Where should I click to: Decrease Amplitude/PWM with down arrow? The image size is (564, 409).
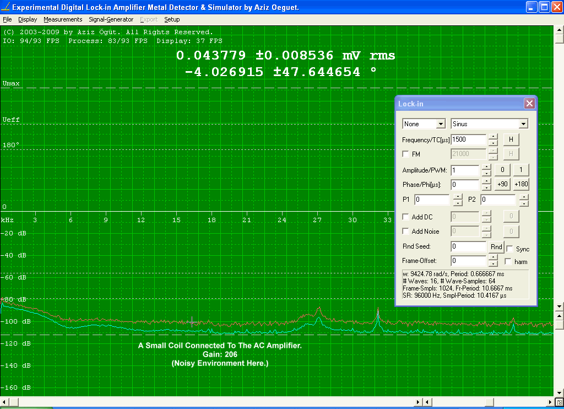pos(486,173)
